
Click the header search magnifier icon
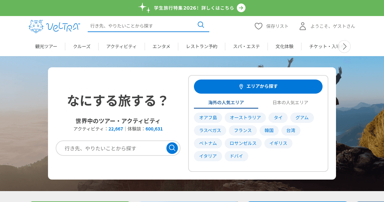[201, 25]
